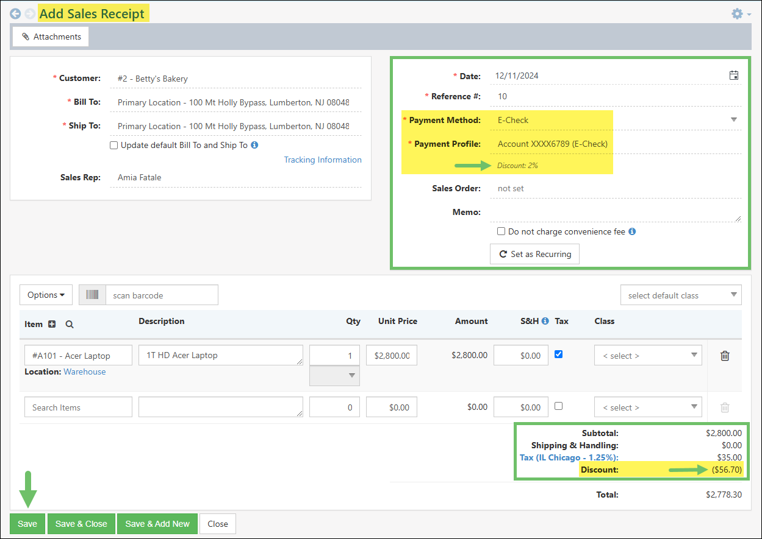Click the S&H field in Acer Laptop row
The height and width of the screenshot is (539, 762).
pos(520,355)
